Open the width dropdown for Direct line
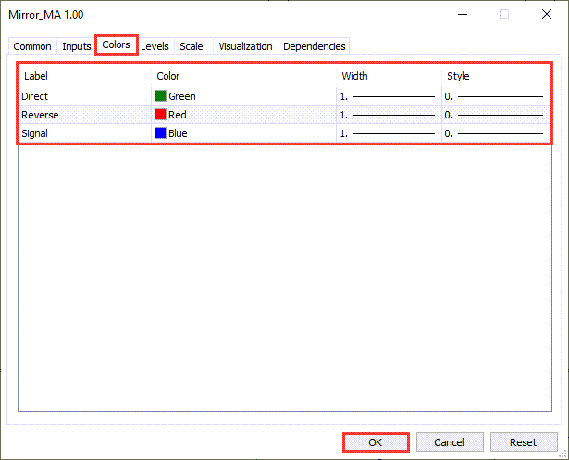Screen dimensions: 569x460 point(387,96)
